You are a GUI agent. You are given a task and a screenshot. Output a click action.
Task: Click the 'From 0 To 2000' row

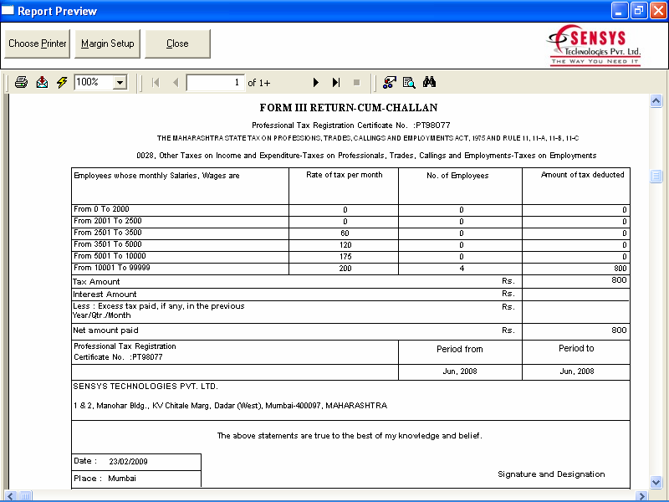pos(350,210)
